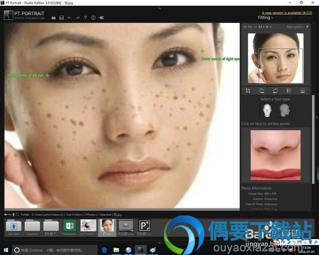Click the Open folder icon in top toolbar
Viewport: 319px width, 255px height.
pos(54,18)
